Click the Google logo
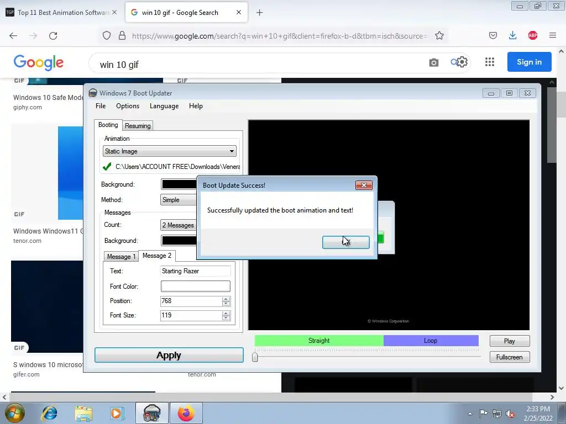The image size is (566, 424). (39, 62)
